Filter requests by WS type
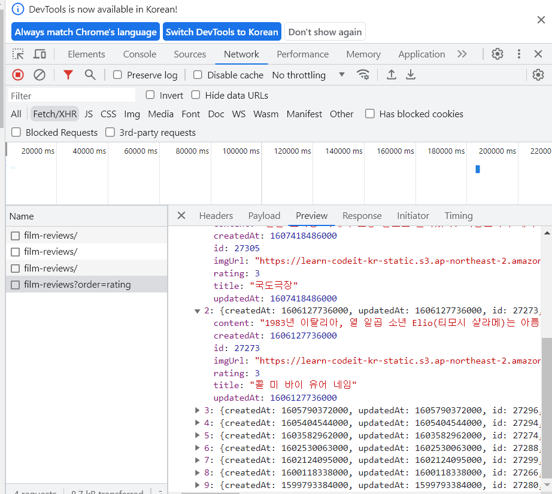552x494 pixels. [239, 114]
